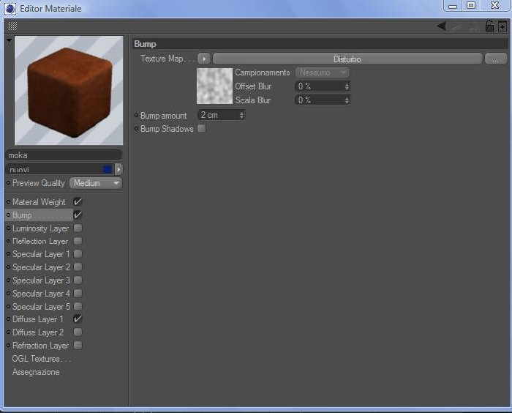Viewport: 512px width, 413px height.
Task: Enable the Bump Shadows checkbox
Action: [x=201, y=128]
